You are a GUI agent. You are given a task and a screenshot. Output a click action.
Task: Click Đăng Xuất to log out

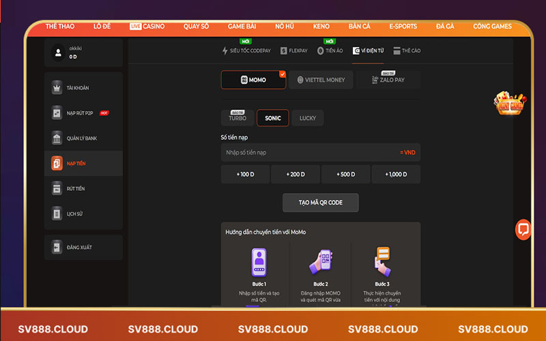point(83,248)
